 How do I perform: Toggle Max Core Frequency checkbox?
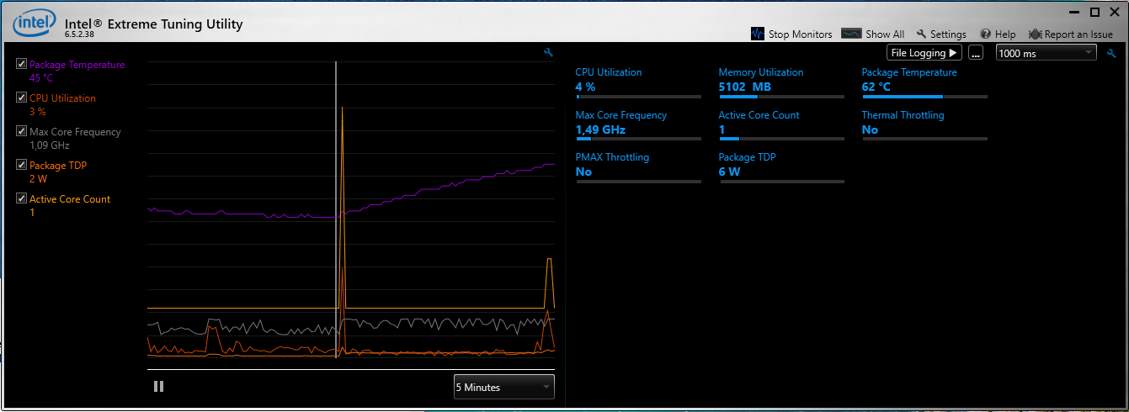click(x=22, y=131)
